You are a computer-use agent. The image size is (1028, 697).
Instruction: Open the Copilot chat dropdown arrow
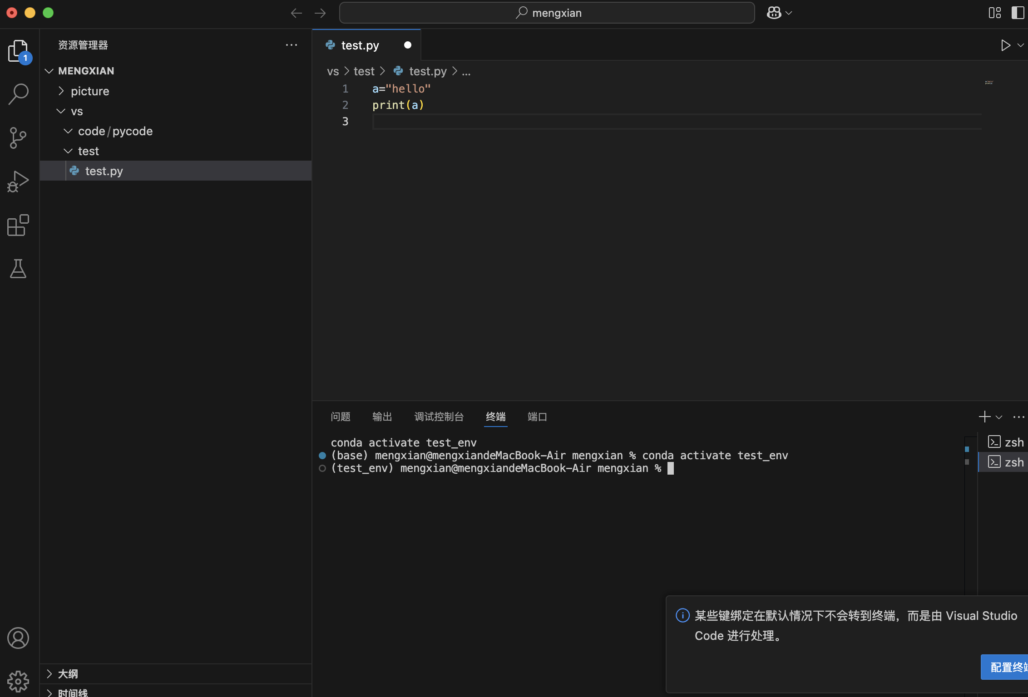point(789,13)
